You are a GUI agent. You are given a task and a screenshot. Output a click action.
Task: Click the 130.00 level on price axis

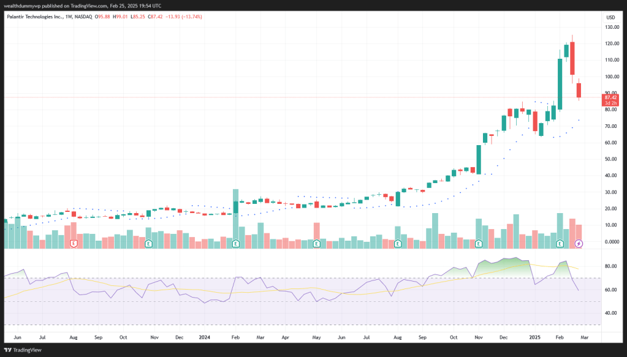(x=610, y=28)
